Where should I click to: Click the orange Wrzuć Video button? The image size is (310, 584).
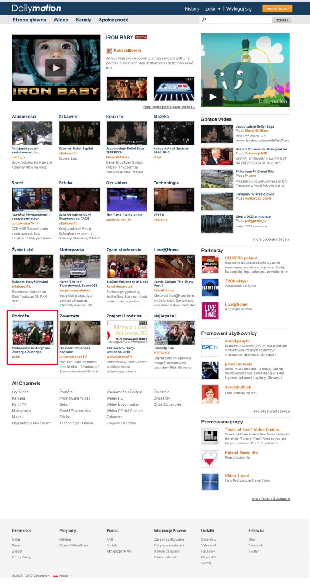tap(277, 8)
